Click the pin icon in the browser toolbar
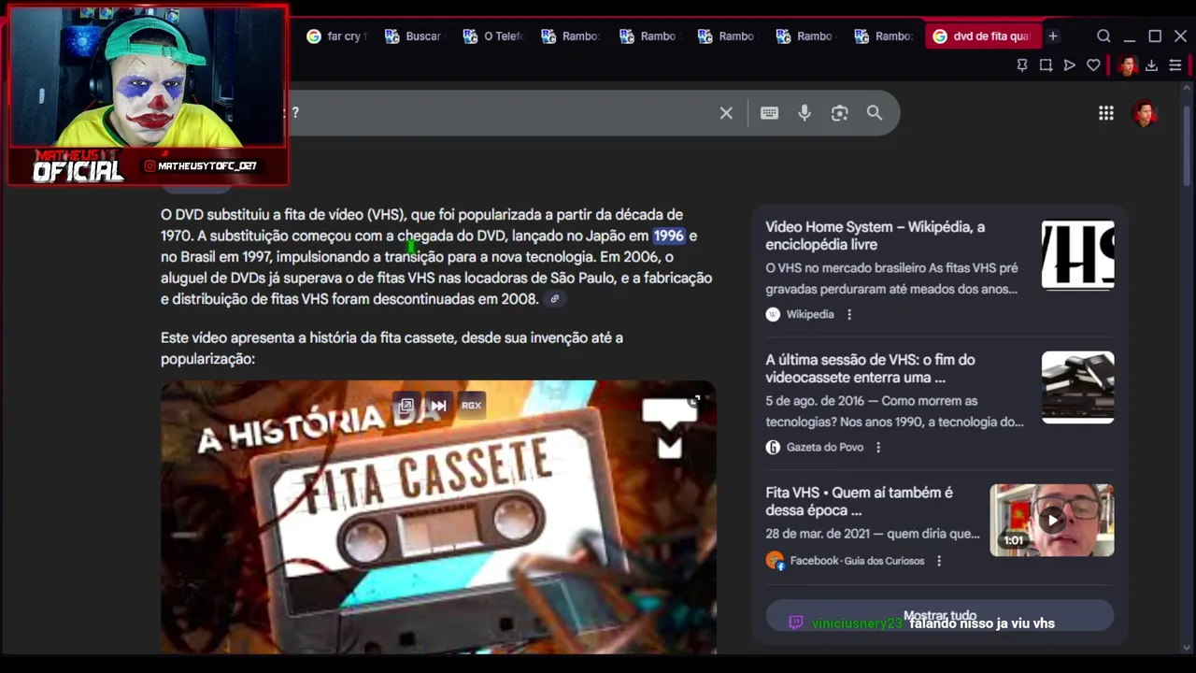1196x673 pixels. pyautogui.click(x=1021, y=65)
